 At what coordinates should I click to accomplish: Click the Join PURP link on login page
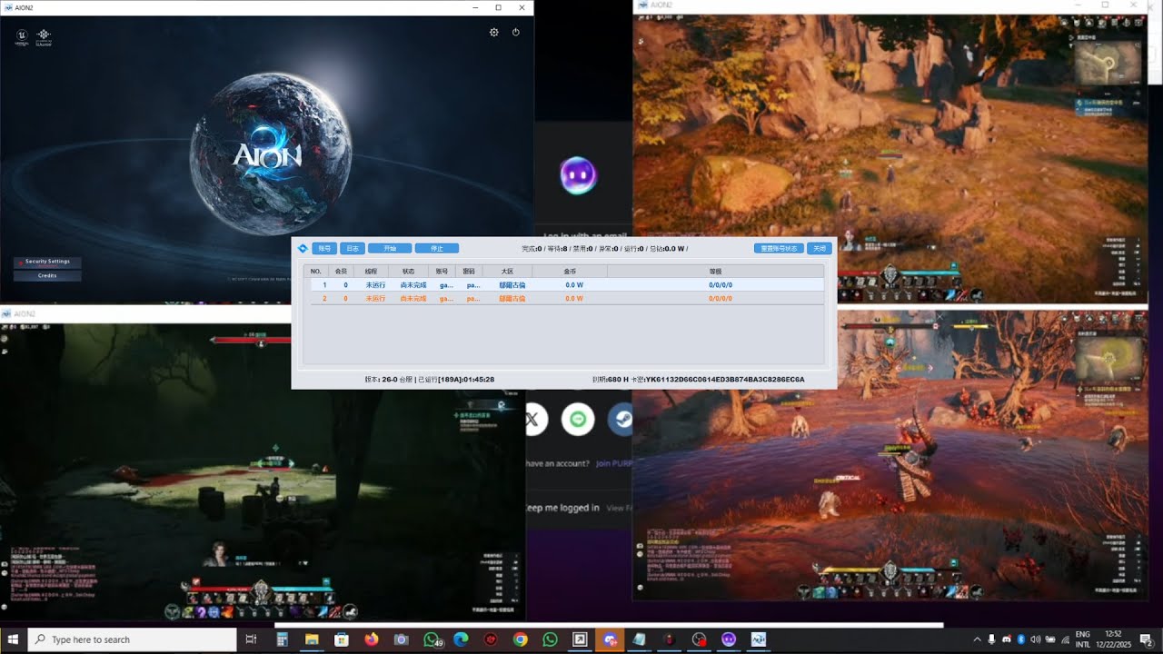(x=614, y=463)
